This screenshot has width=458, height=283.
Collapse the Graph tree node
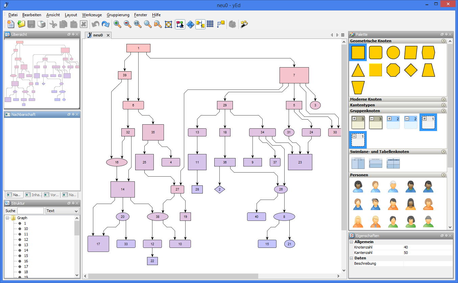[x=7, y=218]
